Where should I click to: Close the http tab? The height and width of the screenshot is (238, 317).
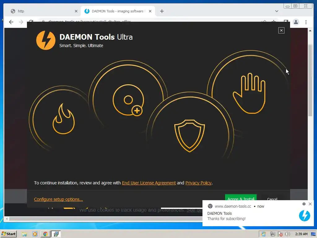point(76,11)
